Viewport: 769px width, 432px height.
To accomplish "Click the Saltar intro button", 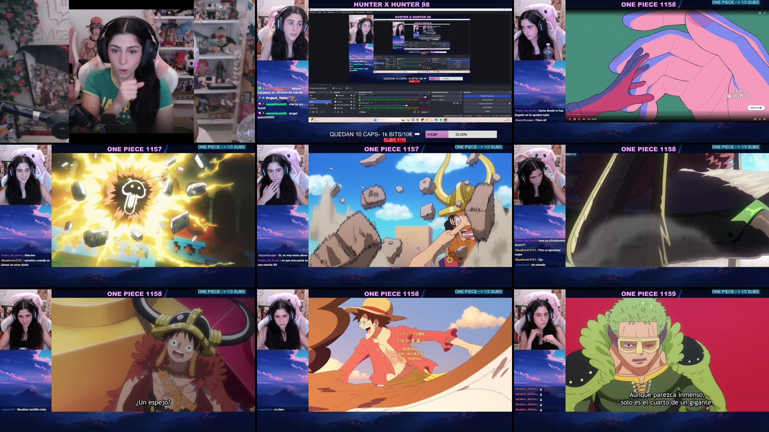I will [x=755, y=108].
